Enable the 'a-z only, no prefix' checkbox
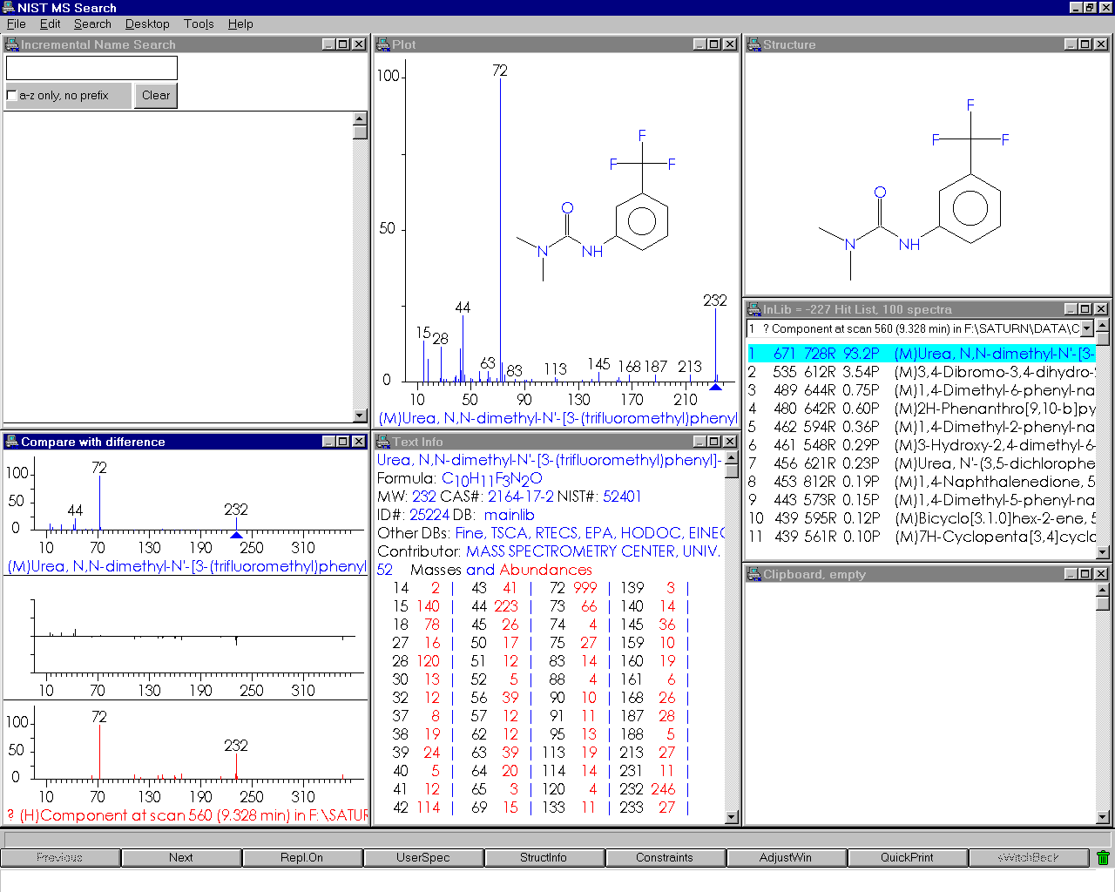 click(11, 96)
